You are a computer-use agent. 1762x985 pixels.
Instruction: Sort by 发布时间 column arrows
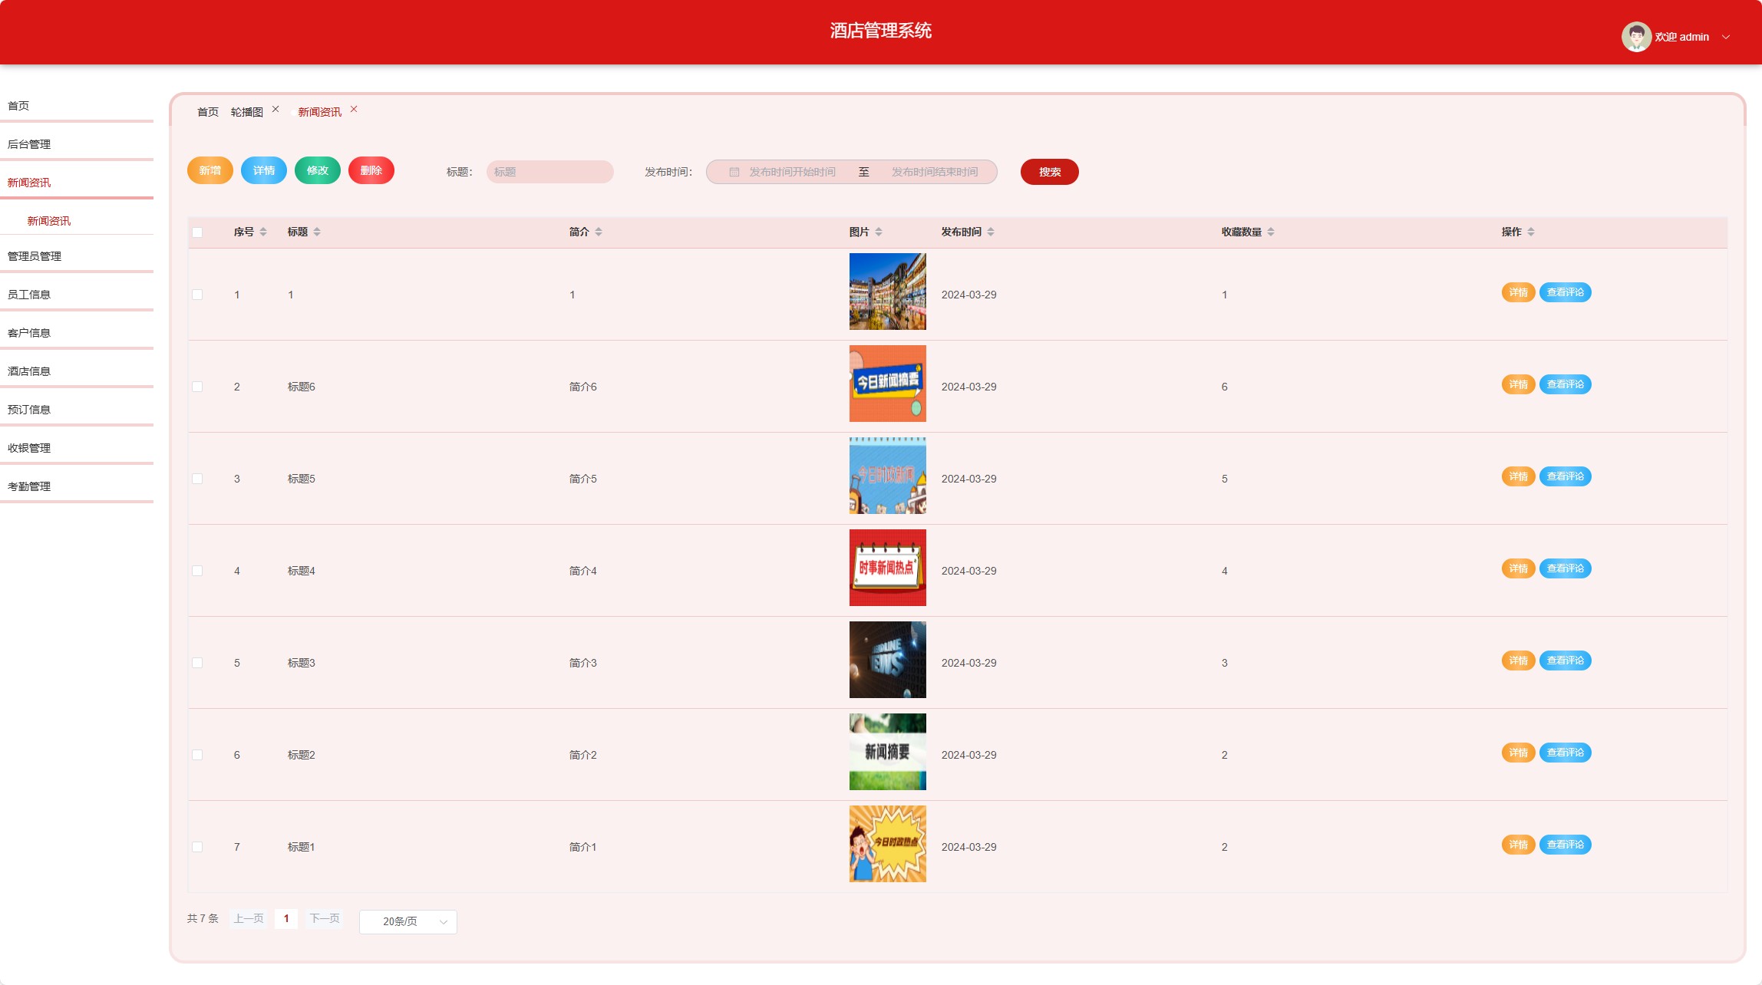pyautogui.click(x=991, y=232)
